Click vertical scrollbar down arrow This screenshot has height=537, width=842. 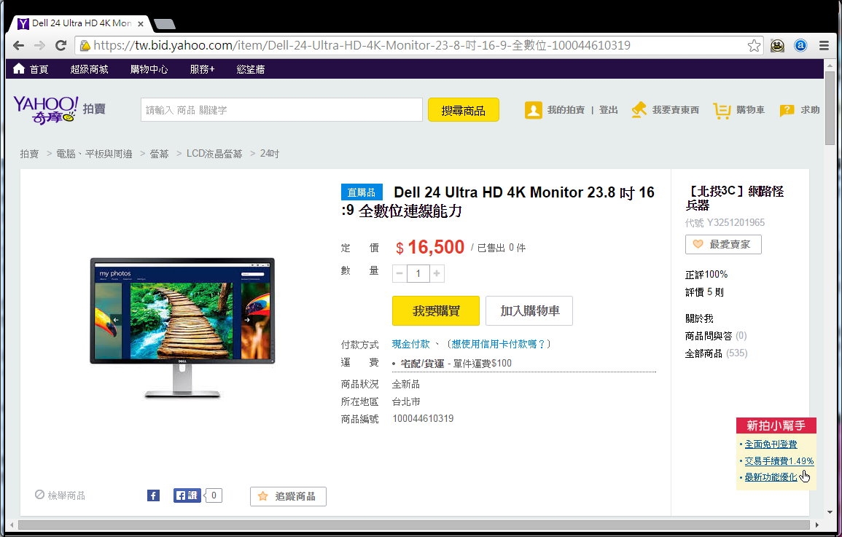[x=830, y=512]
